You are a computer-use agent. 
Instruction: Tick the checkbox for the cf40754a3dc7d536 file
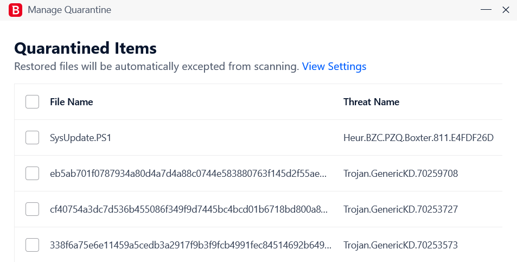click(33, 209)
